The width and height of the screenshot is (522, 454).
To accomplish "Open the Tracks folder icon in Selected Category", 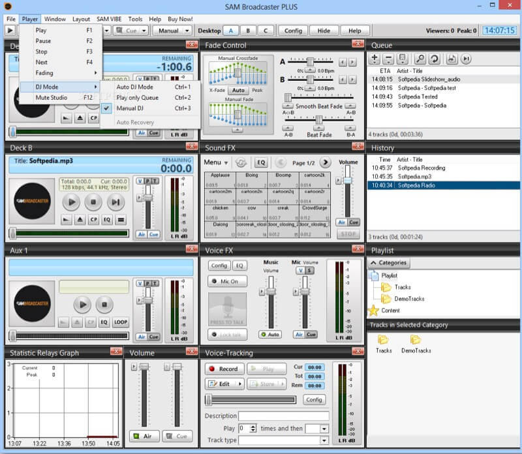I will 384,344.
